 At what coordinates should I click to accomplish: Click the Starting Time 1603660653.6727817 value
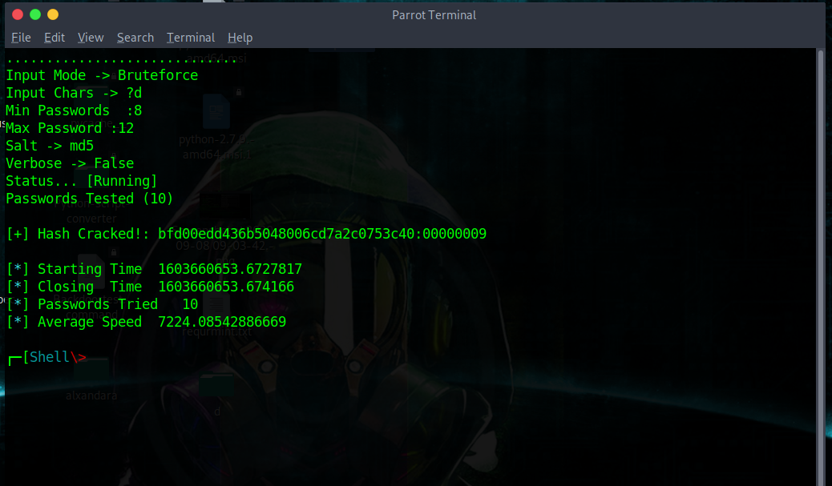[x=230, y=269]
